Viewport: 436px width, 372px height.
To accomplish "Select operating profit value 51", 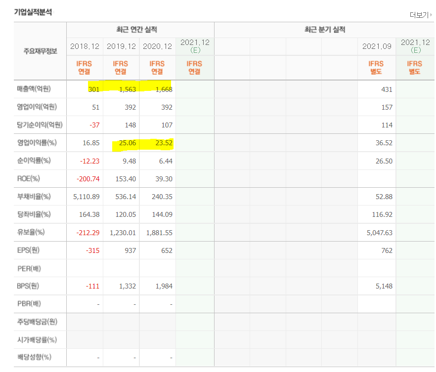I will point(96,107).
